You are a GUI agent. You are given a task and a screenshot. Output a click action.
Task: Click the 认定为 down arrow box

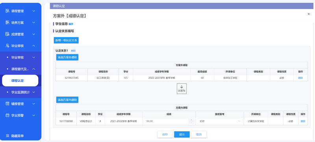182,89
